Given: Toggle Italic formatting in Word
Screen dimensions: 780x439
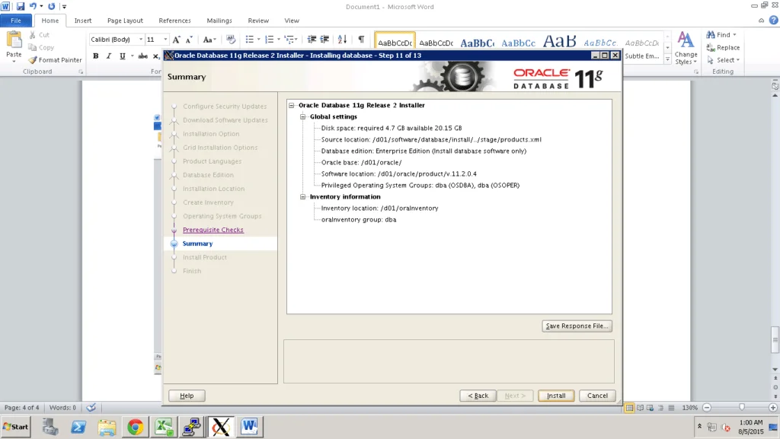Looking at the screenshot, I should pos(108,56).
